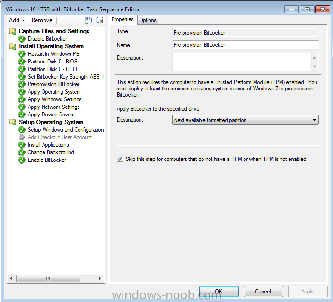Select Partition Disk 0 - BIOS step
This screenshot has width=333, height=302.
pyautogui.click(x=53, y=62)
